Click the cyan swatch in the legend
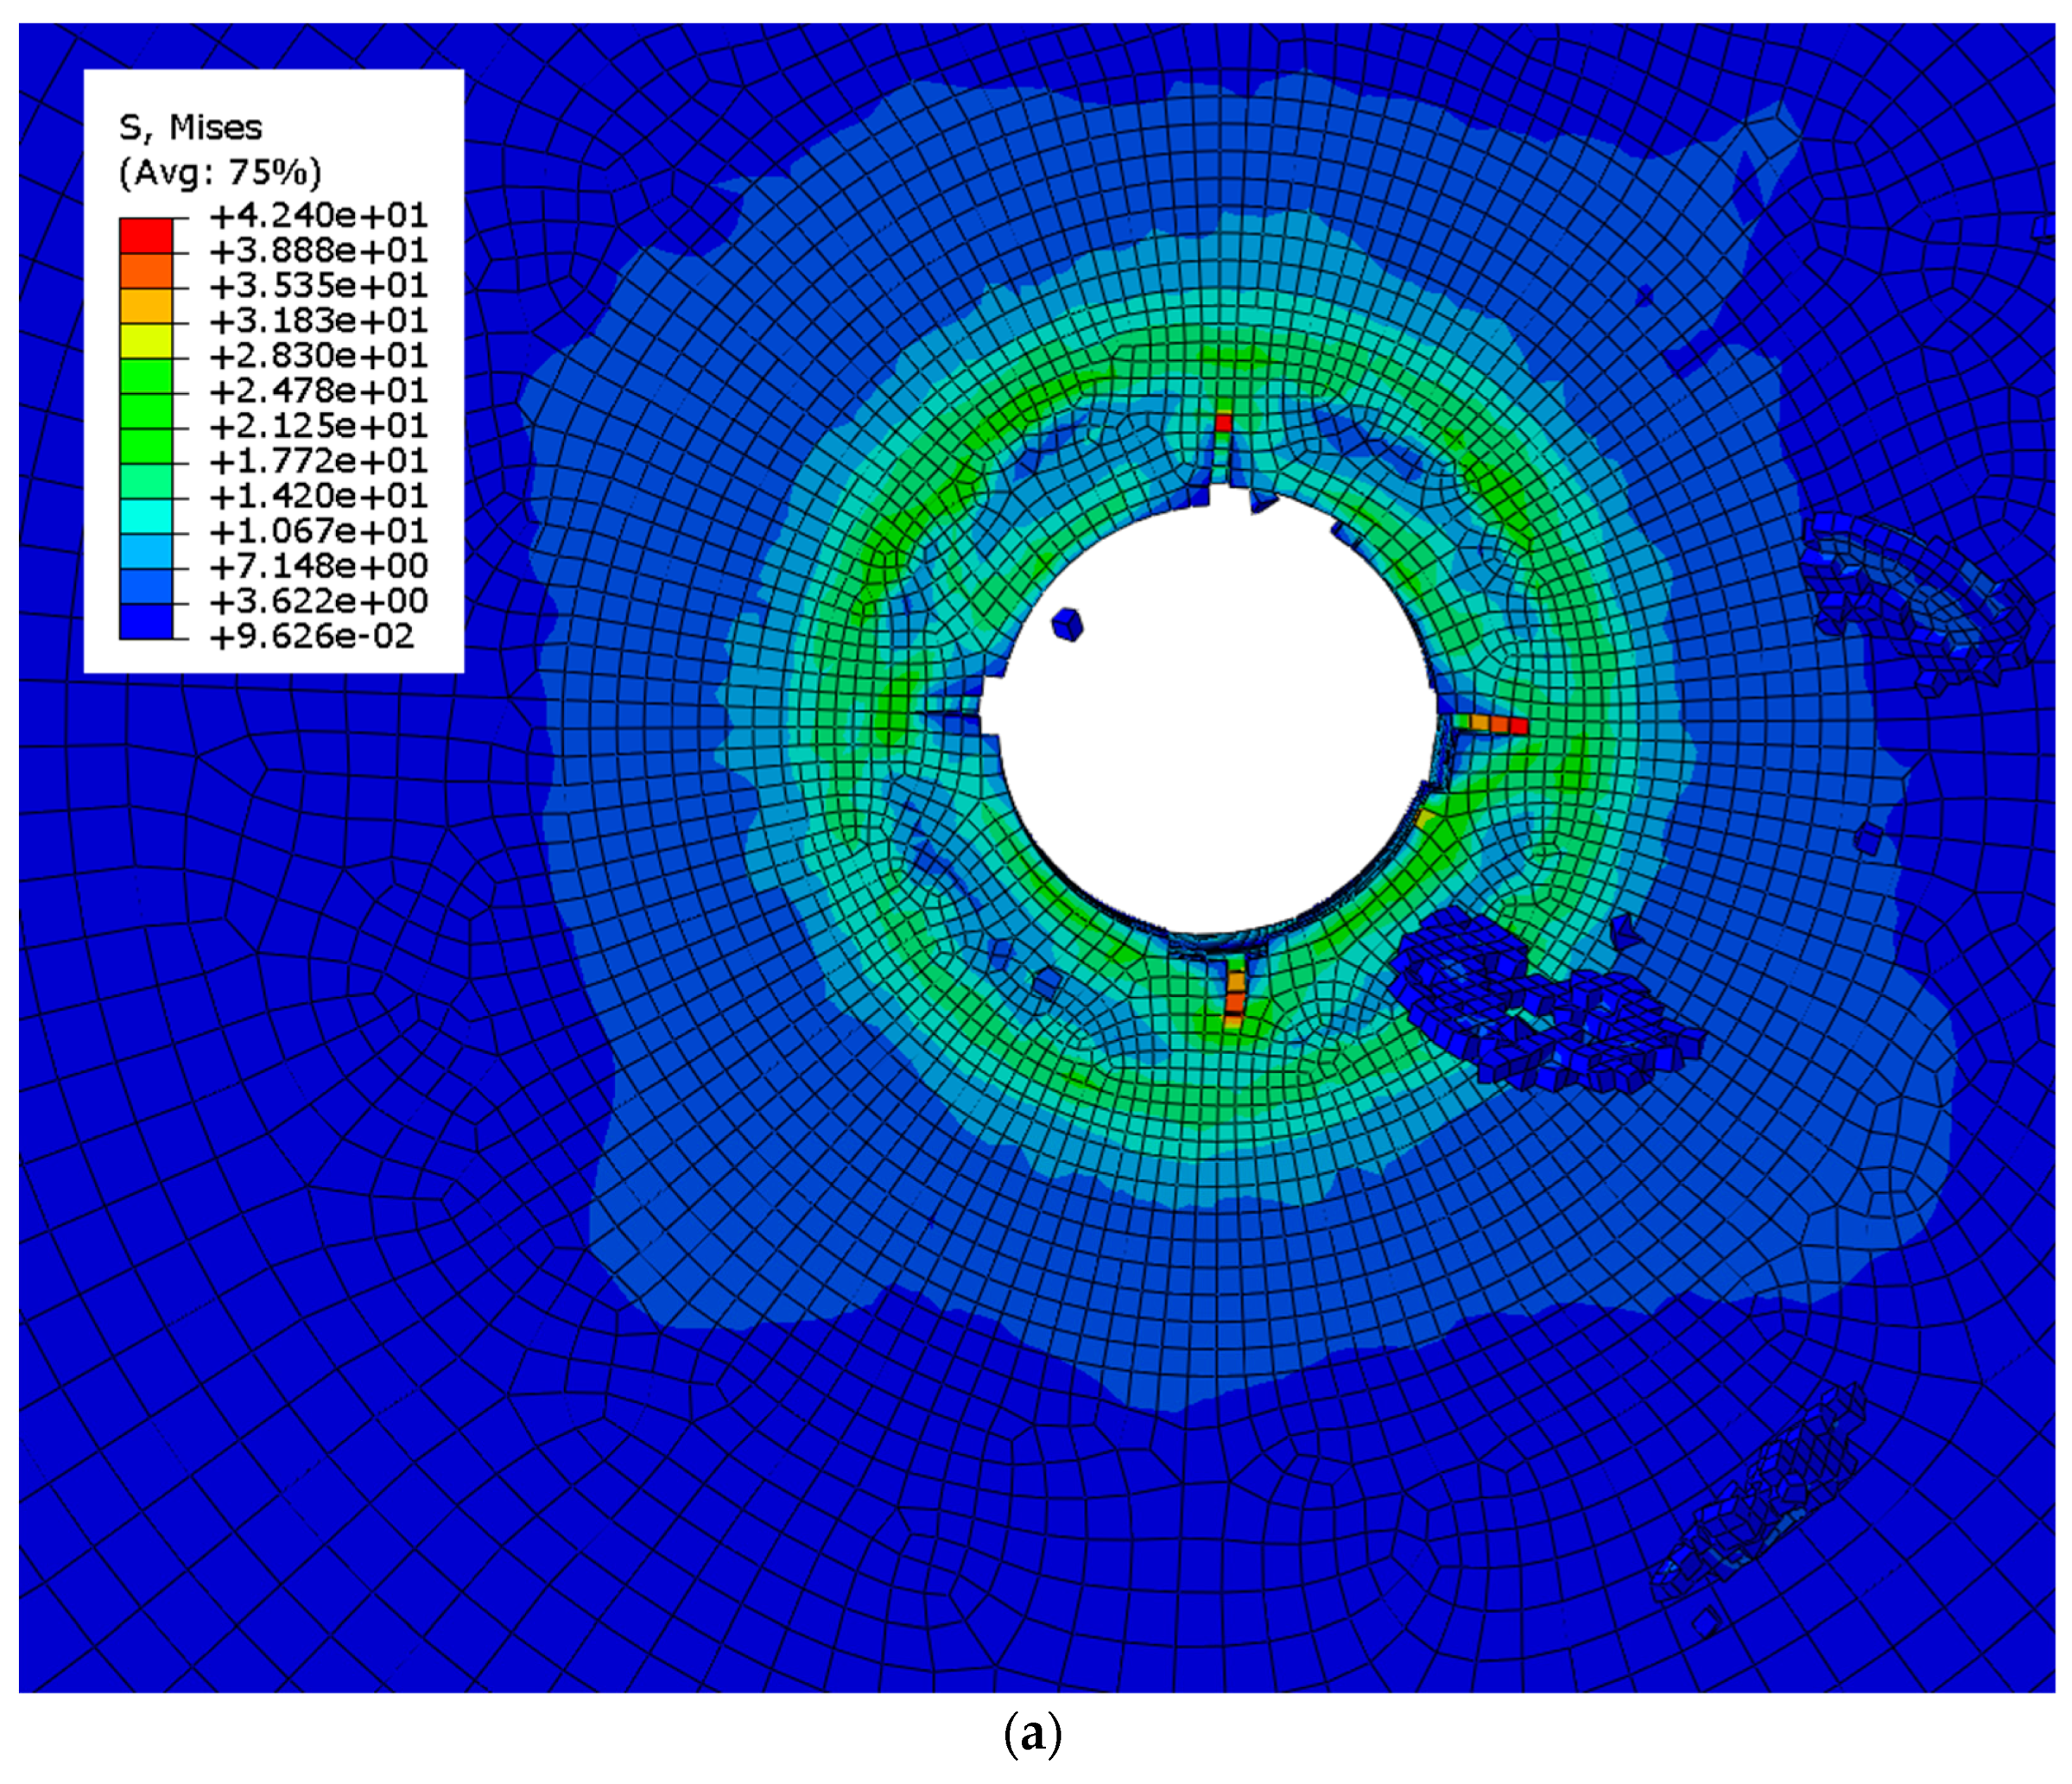The height and width of the screenshot is (1784, 2072). 146,517
